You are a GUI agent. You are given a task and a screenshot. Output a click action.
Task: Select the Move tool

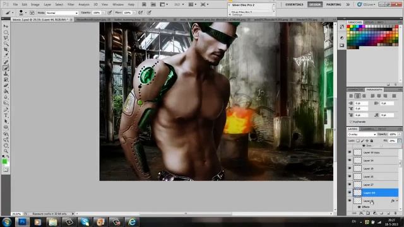click(x=6, y=26)
